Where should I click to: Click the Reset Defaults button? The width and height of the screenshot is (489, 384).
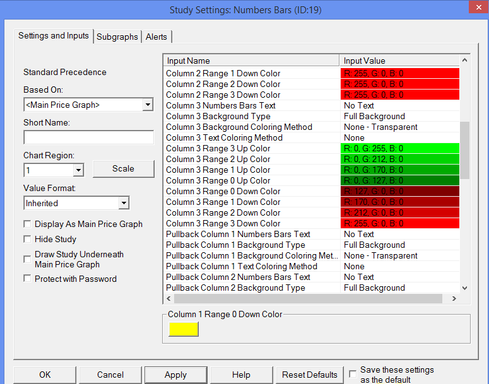point(310,375)
